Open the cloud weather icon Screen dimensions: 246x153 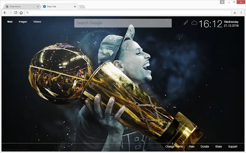pyautogui.click(x=194, y=23)
